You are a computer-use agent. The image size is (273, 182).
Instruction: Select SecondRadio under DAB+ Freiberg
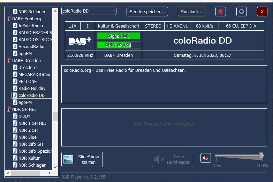point(31,46)
